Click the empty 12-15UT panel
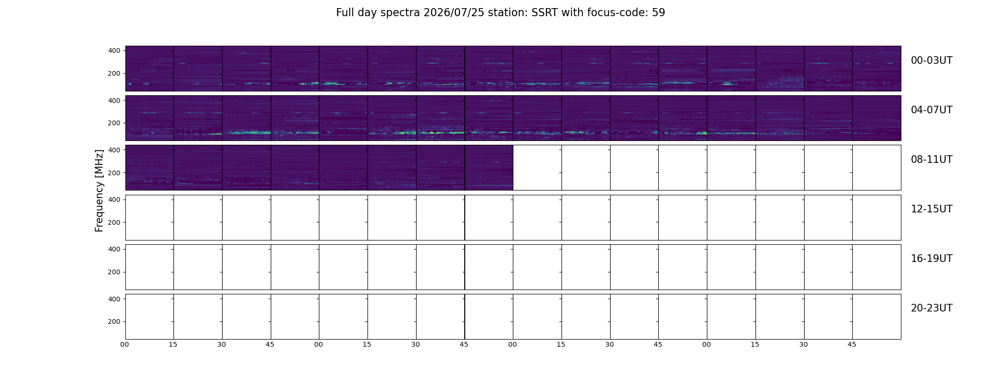1001x381 pixels. click(513, 218)
